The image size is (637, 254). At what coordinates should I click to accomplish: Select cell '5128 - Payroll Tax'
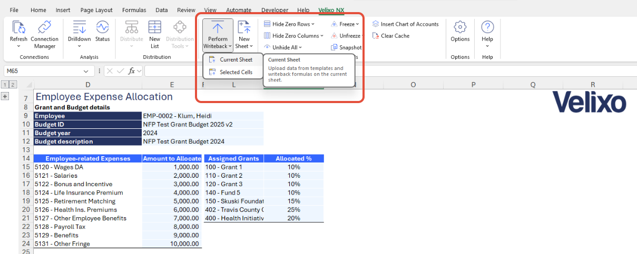coord(87,227)
